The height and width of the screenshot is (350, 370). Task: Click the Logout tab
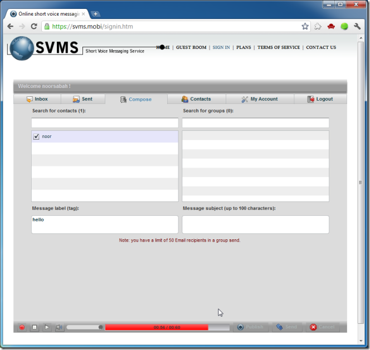[x=320, y=99]
